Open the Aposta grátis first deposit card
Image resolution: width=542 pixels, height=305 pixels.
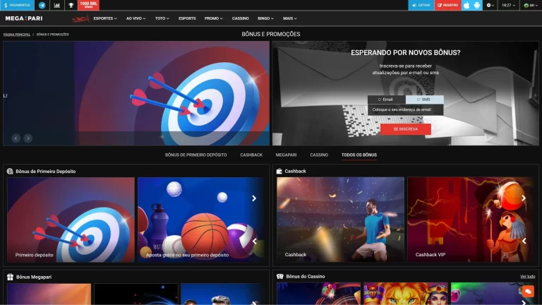click(x=200, y=220)
